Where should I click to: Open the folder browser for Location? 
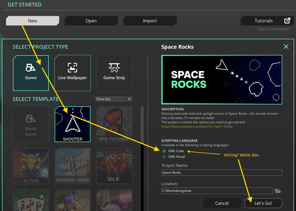point(278,191)
